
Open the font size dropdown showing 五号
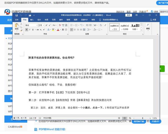[x=44, y=25]
